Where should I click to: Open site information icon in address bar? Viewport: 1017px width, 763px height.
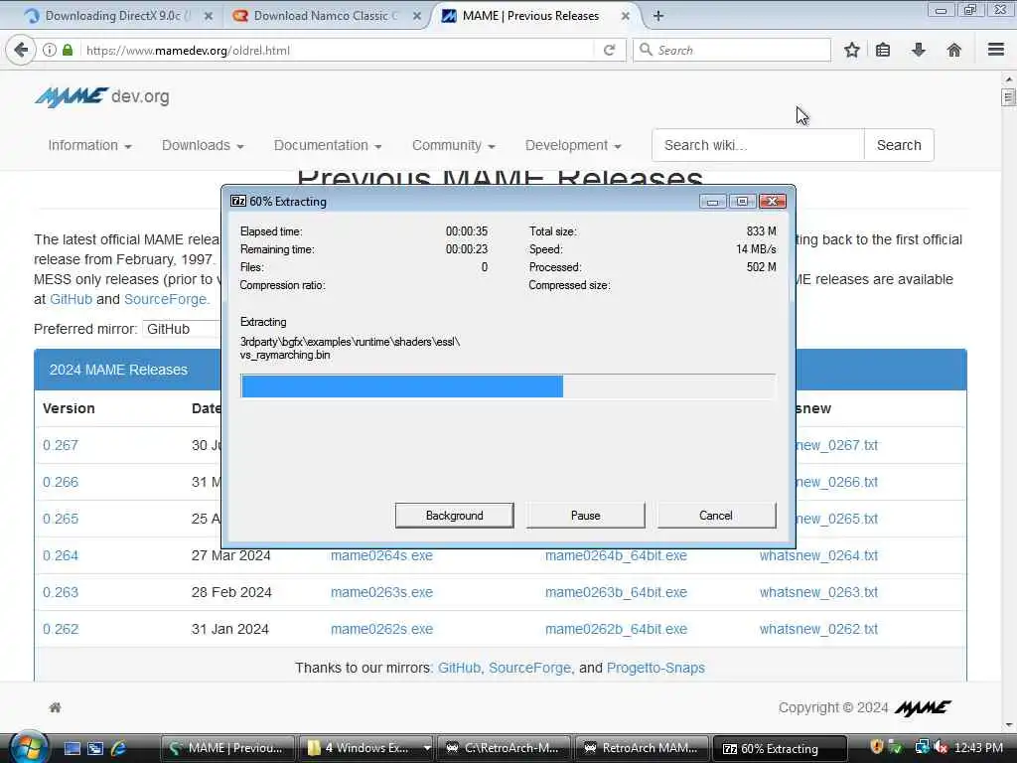[x=50, y=50]
